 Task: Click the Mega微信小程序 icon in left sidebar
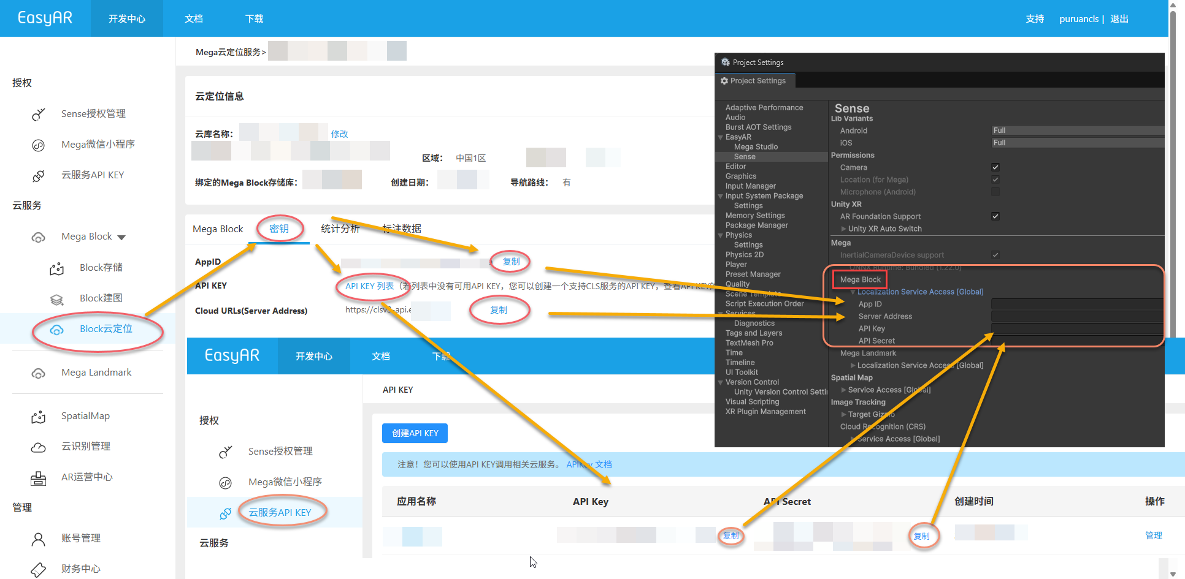pos(38,145)
